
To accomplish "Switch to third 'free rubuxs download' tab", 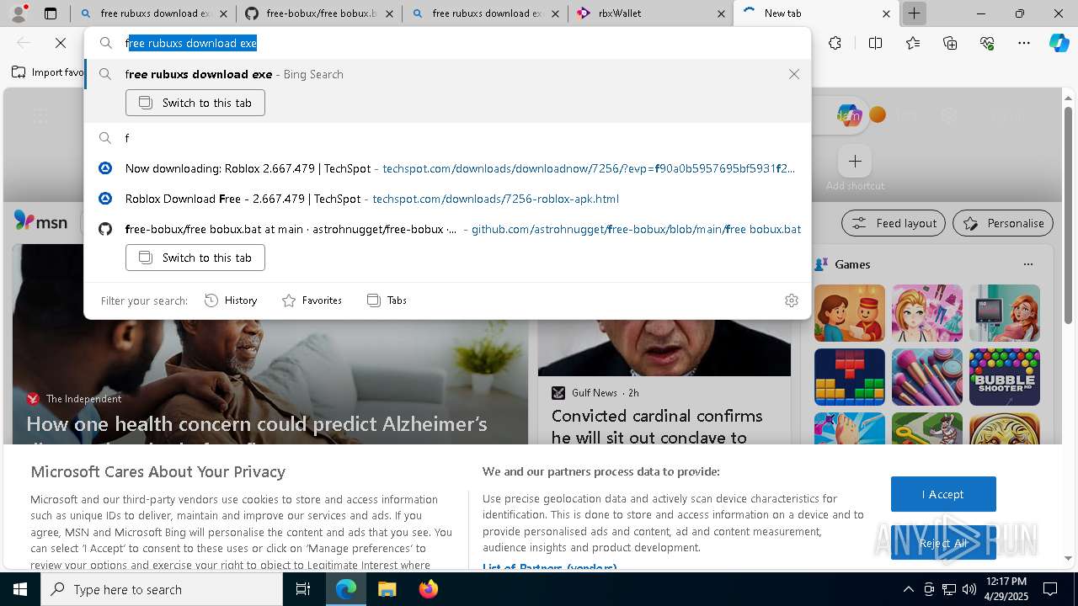I will (x=483, y=13).
